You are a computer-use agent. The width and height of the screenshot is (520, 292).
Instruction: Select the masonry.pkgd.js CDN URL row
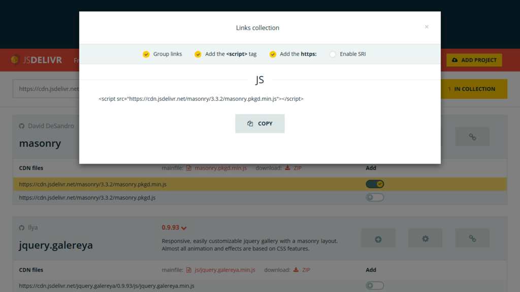pyautogui.click(x=259, y=197)
